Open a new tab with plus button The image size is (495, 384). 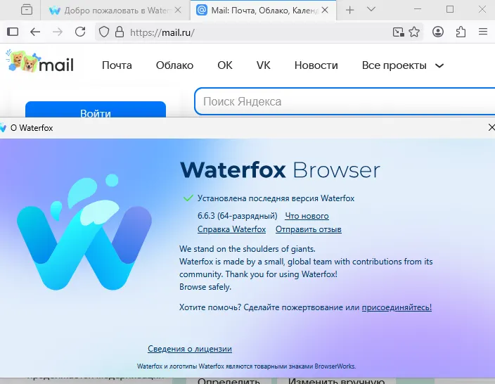click(x=349, y=10)
